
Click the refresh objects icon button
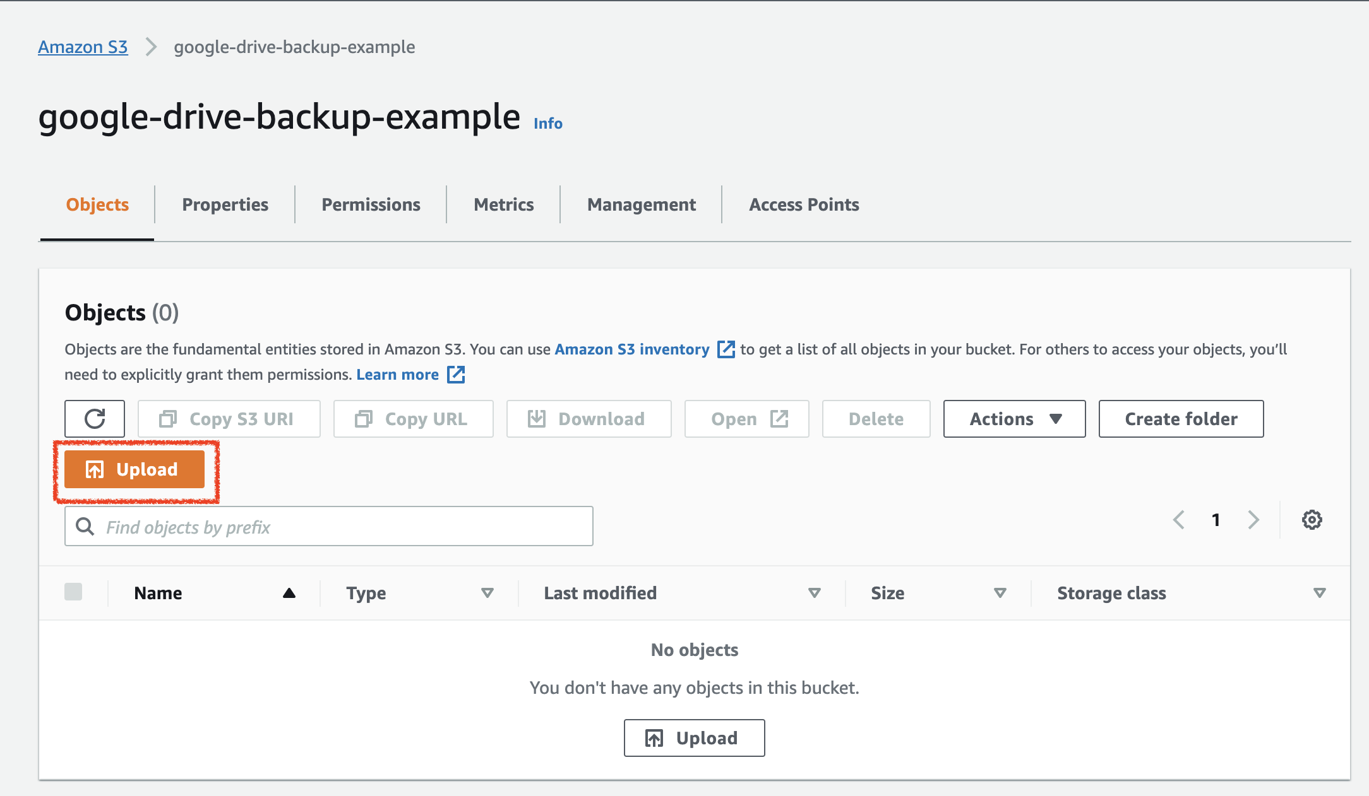[x=95, y=419]
